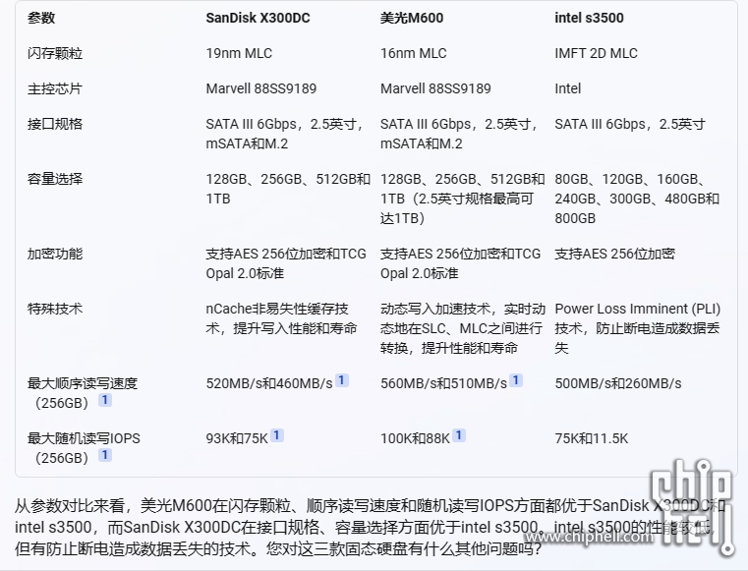Image resolution: width=748 pixels, height=571 pixels.
Task: Click the nCache非易失性缓存技术 cell
Action: [281, 318]
